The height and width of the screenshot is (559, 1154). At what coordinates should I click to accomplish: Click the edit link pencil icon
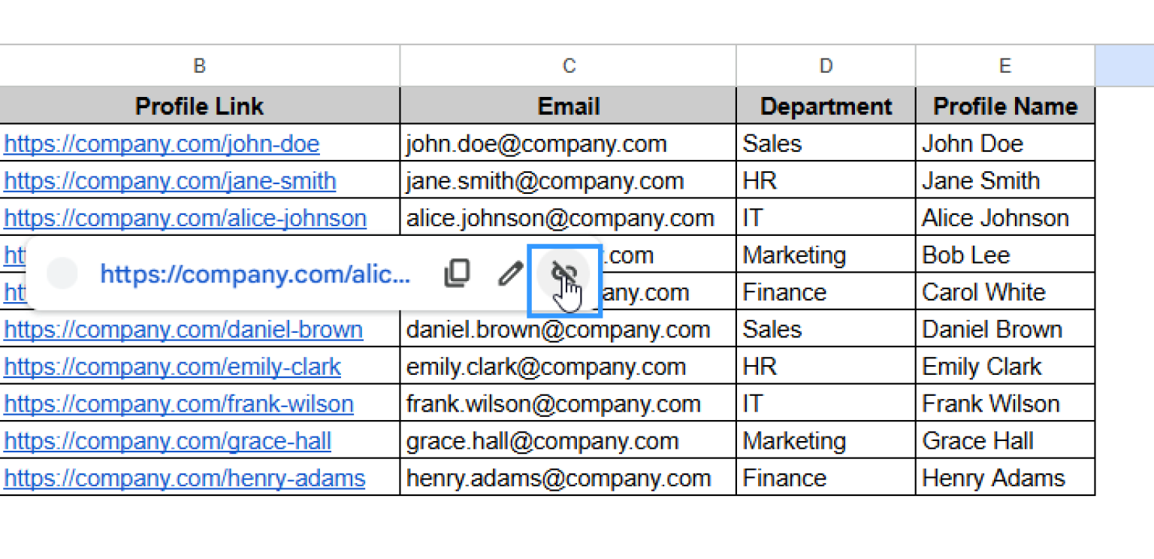coord(510,274)
